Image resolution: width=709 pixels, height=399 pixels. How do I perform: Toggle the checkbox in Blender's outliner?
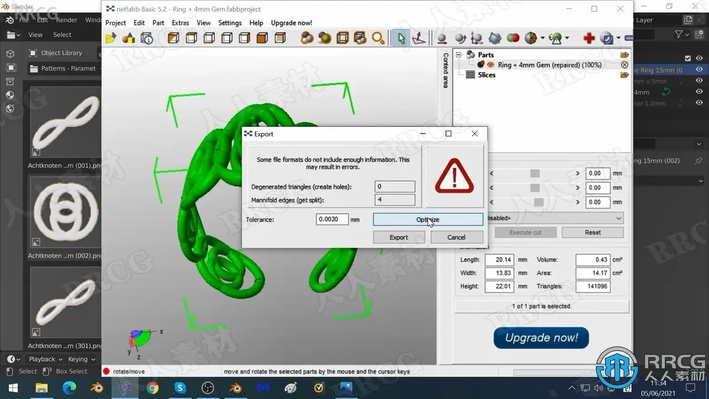688,58
